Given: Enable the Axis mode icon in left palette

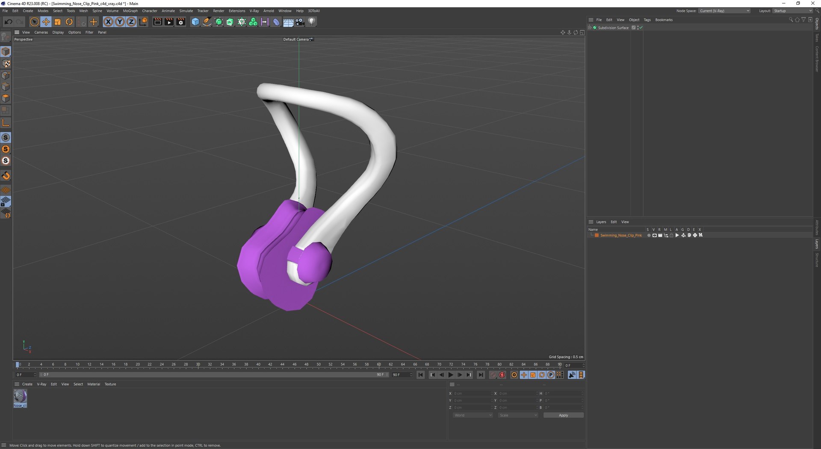Looking at the screenshot, I should [x=6, y=123].
